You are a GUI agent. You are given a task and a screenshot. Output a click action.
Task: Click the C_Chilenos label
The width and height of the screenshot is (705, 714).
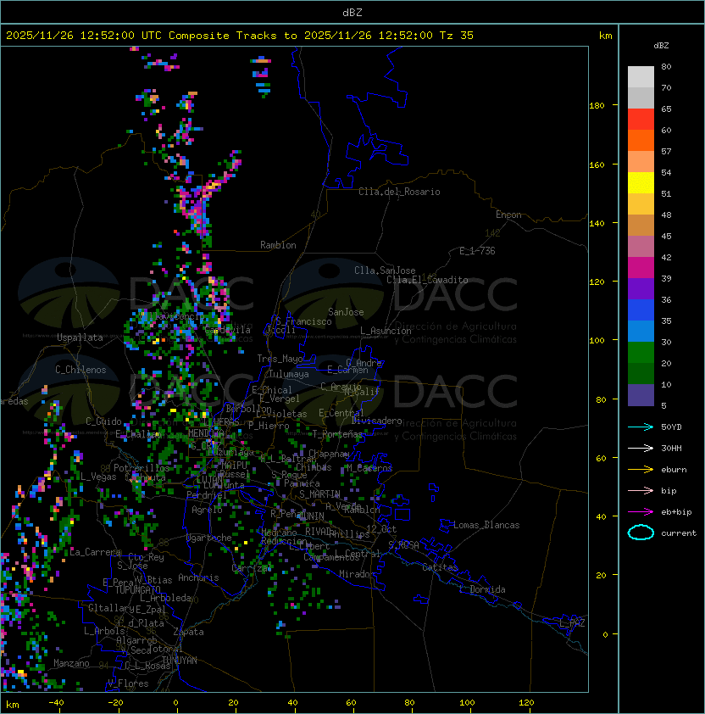[x=80, y=370]
